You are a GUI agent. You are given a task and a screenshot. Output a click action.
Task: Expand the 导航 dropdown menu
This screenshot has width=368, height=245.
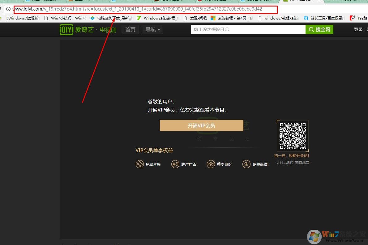[x=153, y=30]
